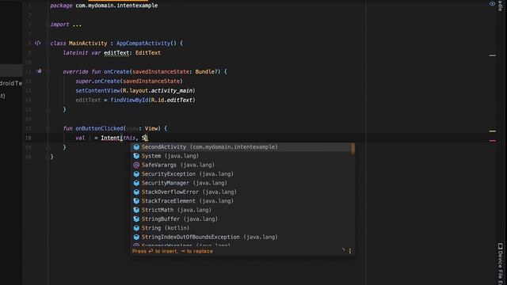Click the class icon beside String (kotlin)
Image resolution: width=507 pixels, height=285 pixels.
click(136, 229)
